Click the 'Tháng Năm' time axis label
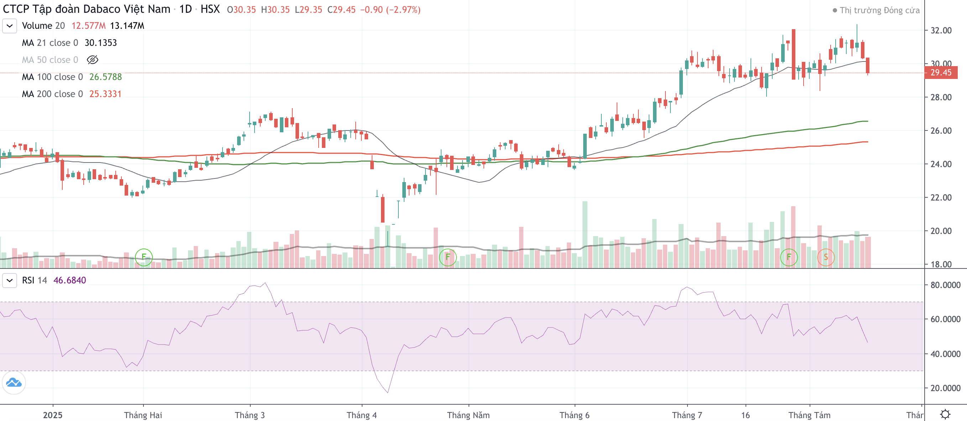This screenshot has height=421, width=967. point(468,415)
